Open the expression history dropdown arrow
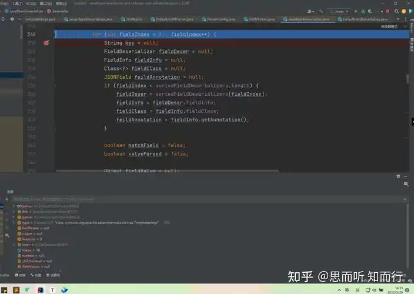The width and height of the screenshot is (414, 294). click(405, 199)
